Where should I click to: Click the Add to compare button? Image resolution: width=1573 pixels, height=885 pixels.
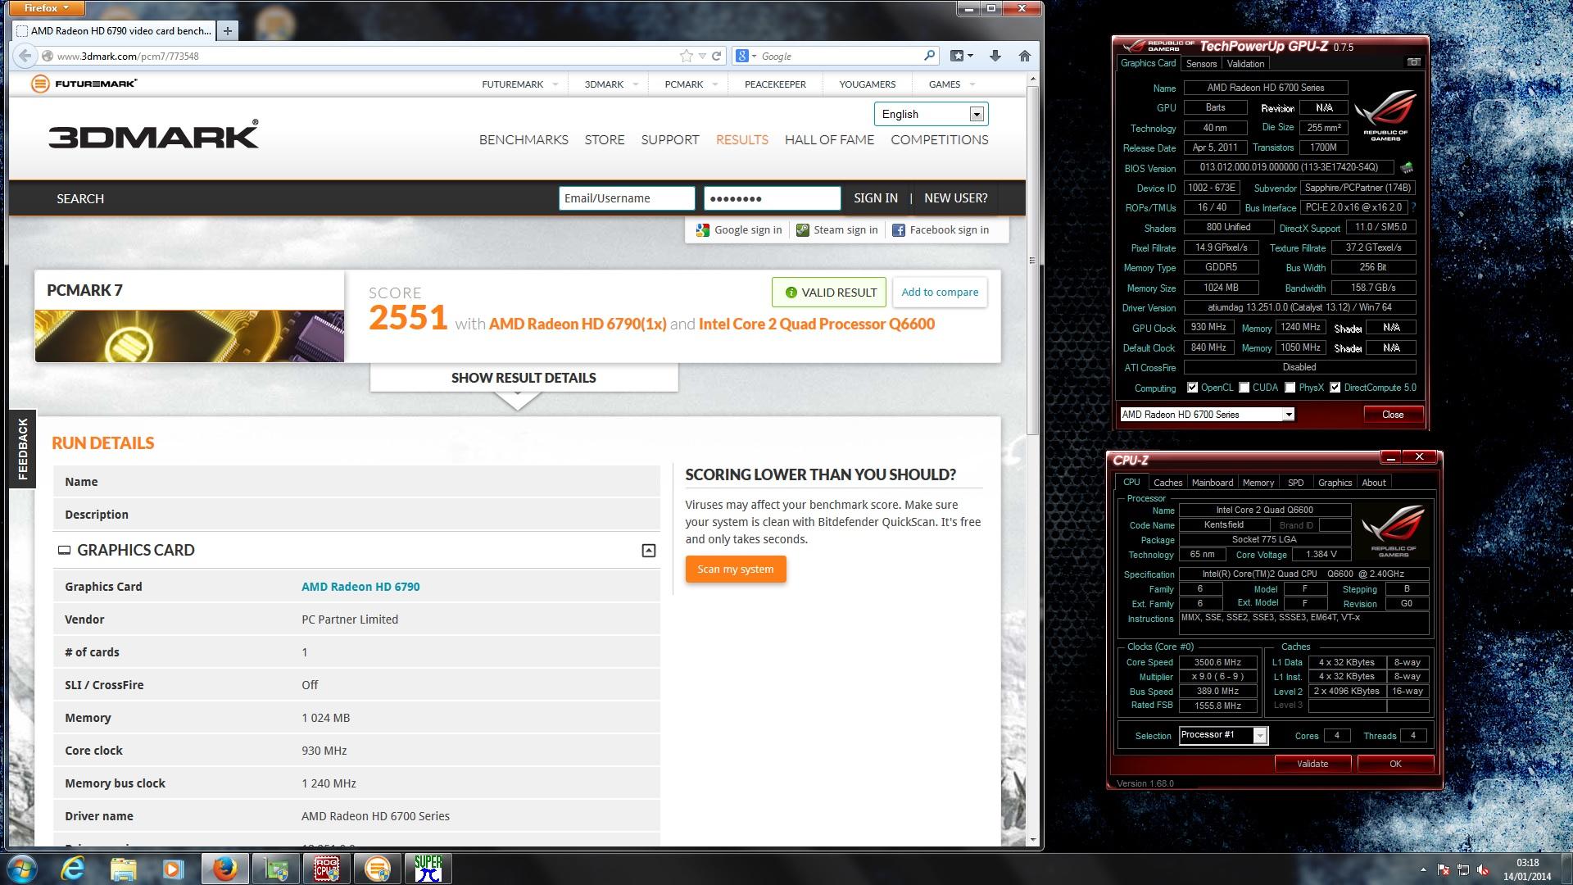tap(940, 293)
